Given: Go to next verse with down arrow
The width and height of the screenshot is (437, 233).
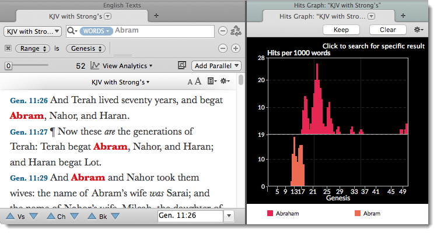Looking at the screenshot, I should [33, 217].
